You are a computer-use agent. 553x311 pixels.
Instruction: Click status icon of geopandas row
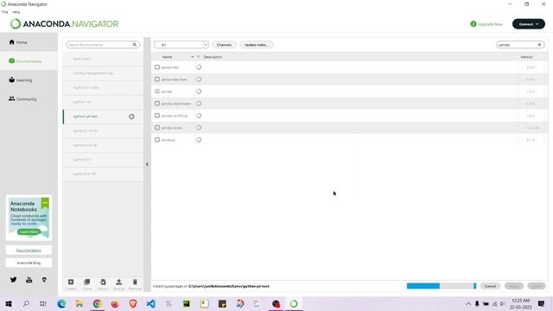click(x=199, y=67)
